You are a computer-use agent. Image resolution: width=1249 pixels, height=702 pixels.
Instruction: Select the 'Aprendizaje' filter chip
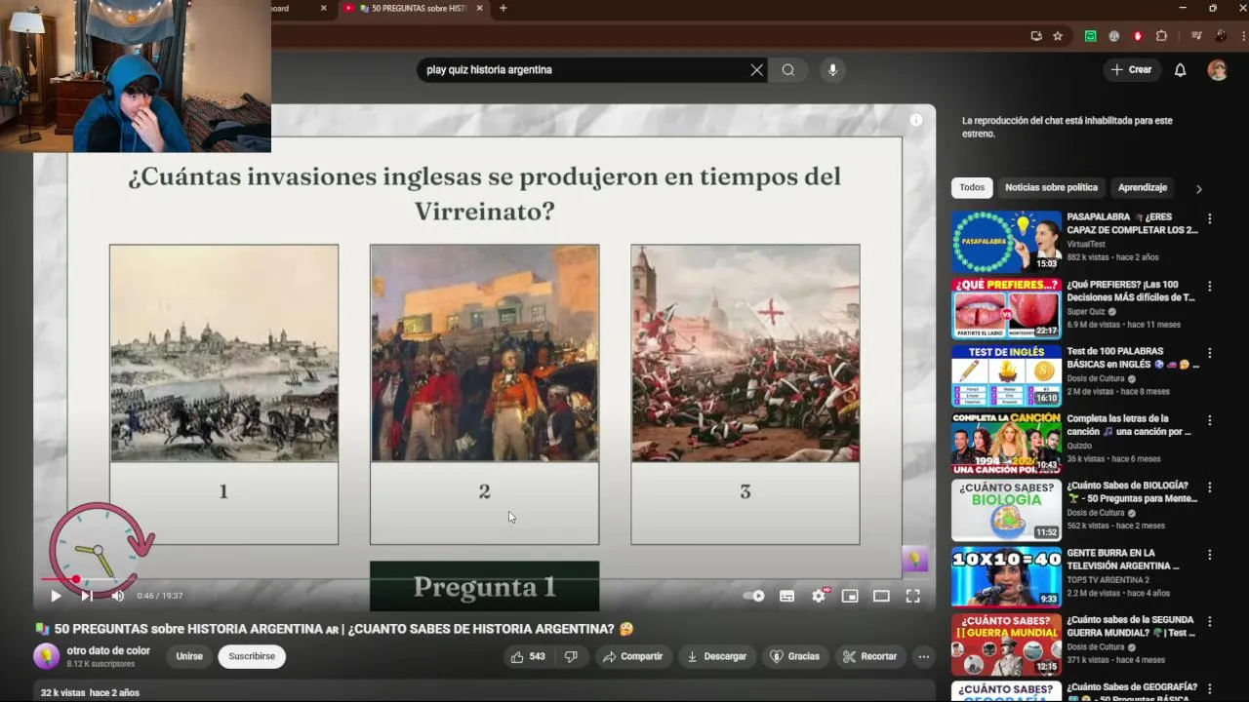tap(1143, 188)
